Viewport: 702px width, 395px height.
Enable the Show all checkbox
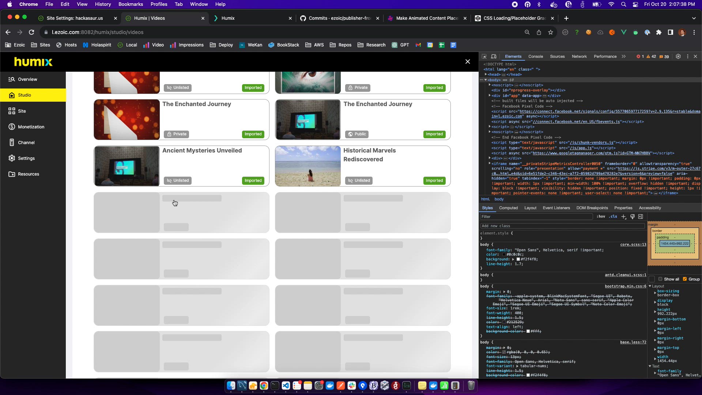[x=660, y=279]
